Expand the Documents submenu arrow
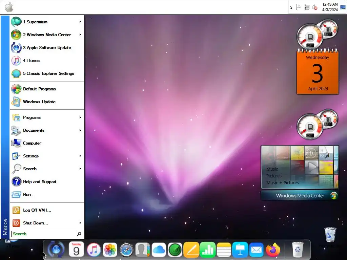Screen dimensions: 347x260 point(80,130)
